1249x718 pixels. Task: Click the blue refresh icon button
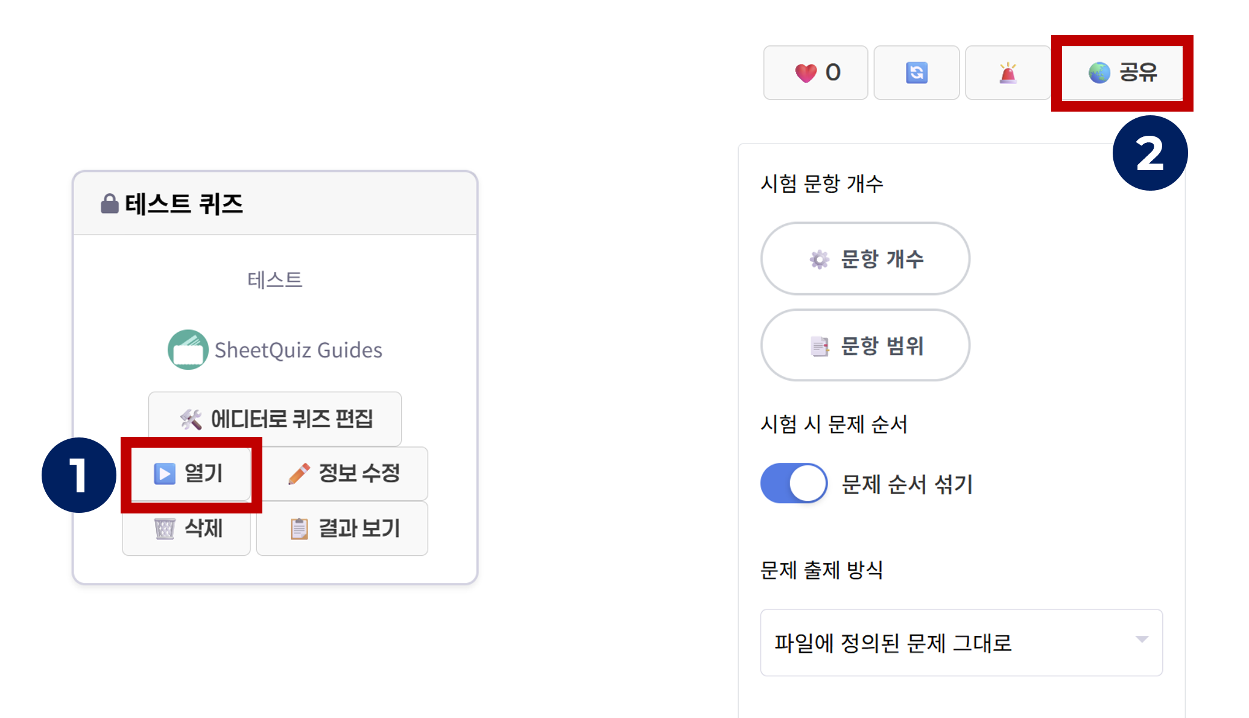(916, 73)
